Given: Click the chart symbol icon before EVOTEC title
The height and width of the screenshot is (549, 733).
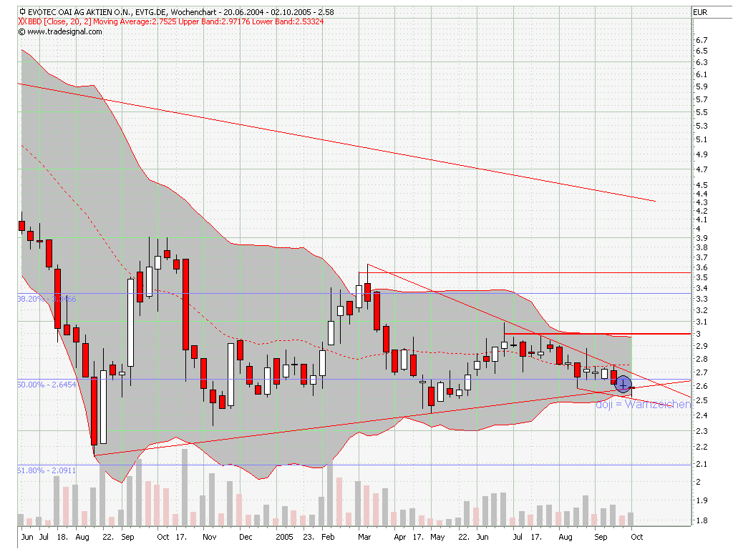Looking at the screenshot, I should 21,12.
